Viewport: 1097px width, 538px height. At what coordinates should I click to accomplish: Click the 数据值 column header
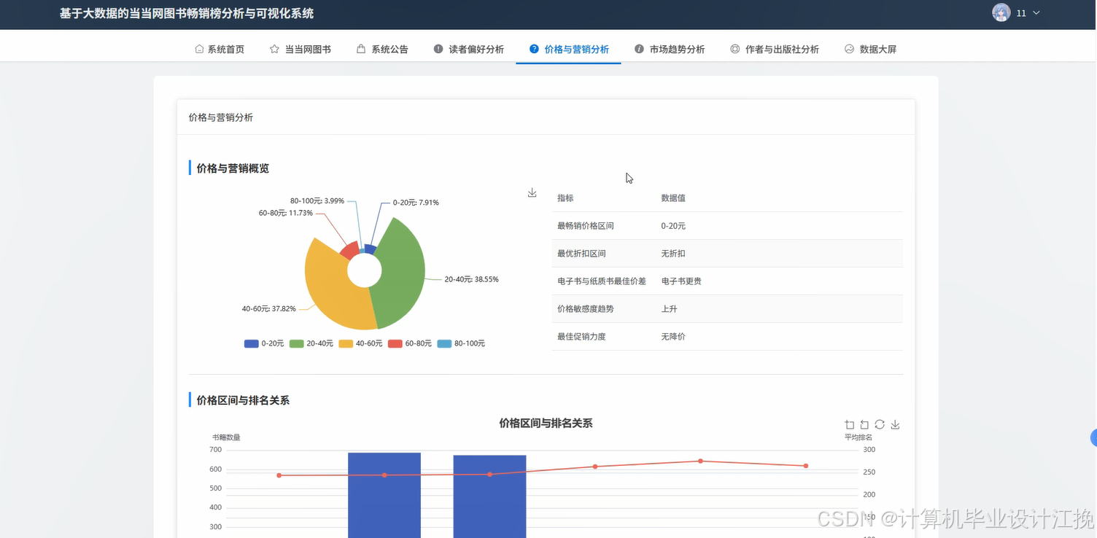673,198
